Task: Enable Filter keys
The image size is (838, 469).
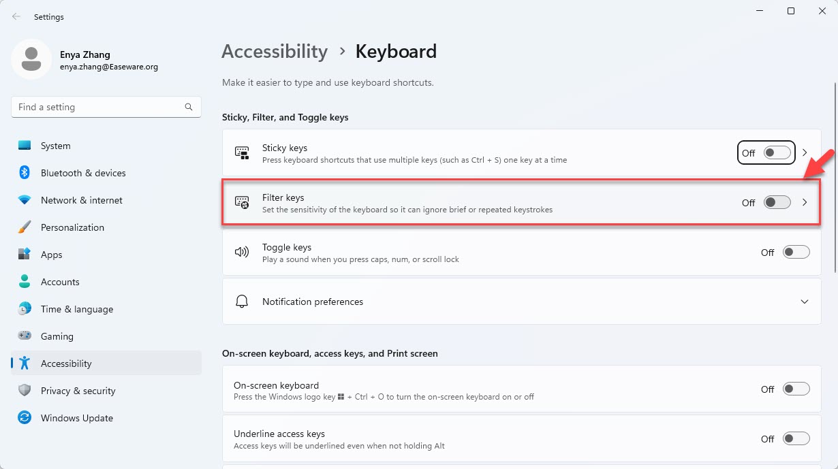Action: [x=776, y=202]
